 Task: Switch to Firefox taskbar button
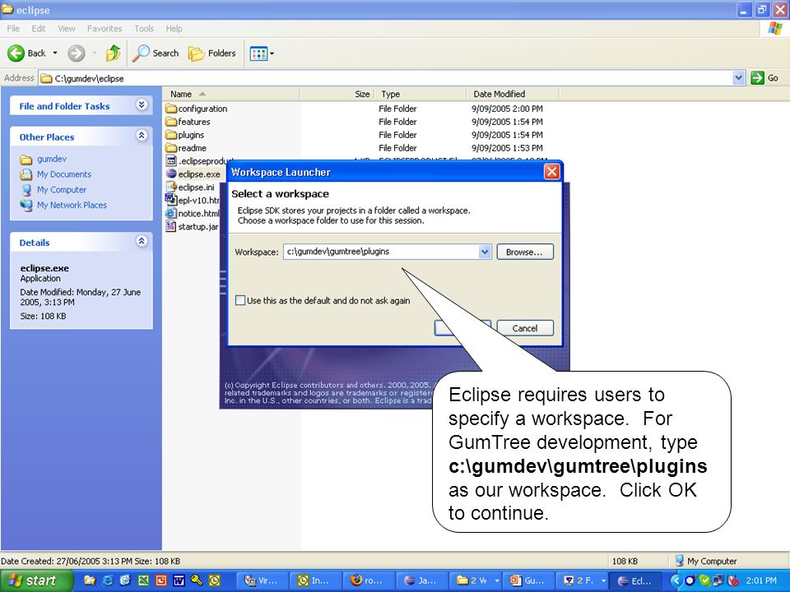click(x=368, y=581)
